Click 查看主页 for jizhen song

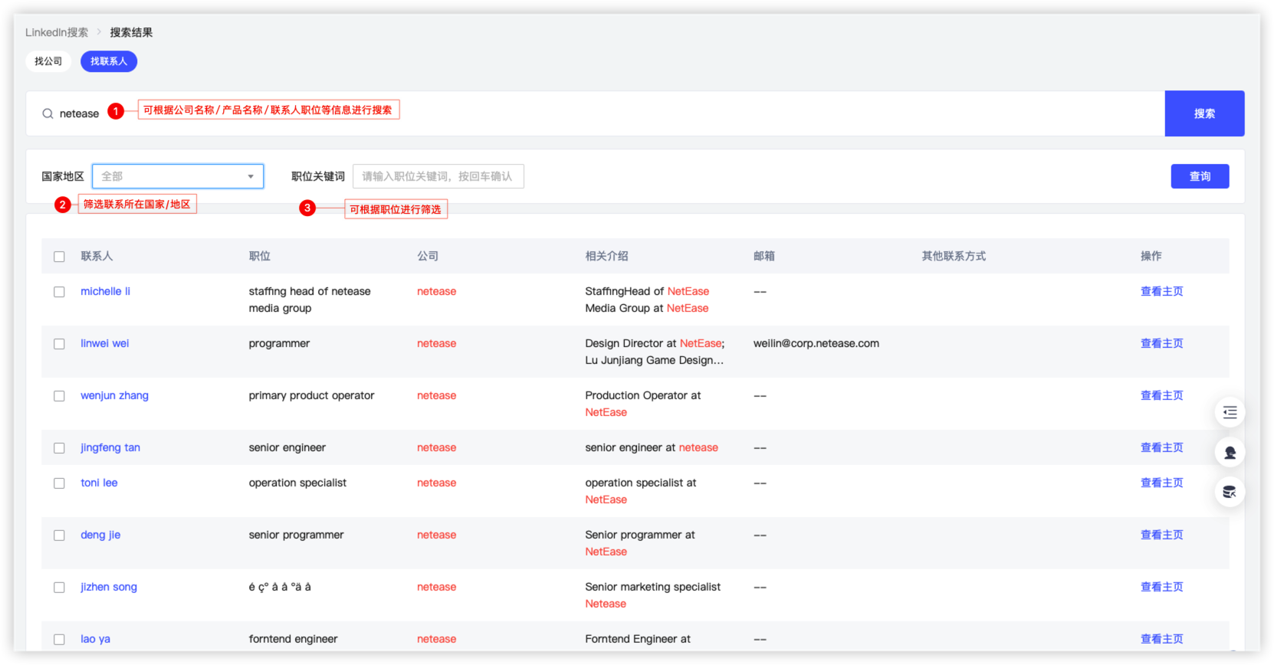[x=1162, y=587]
